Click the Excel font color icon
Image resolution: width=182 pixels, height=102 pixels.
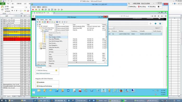[28, 11]
